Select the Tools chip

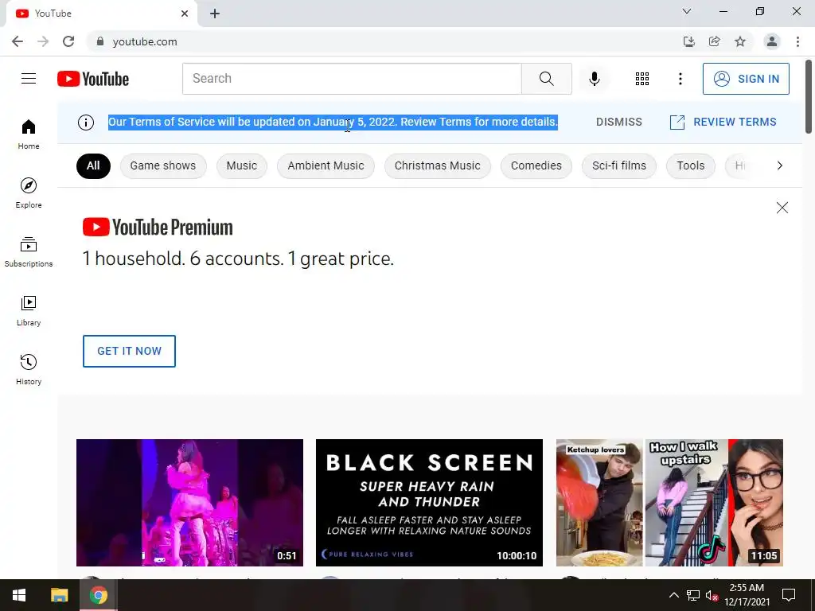point(690,165)
